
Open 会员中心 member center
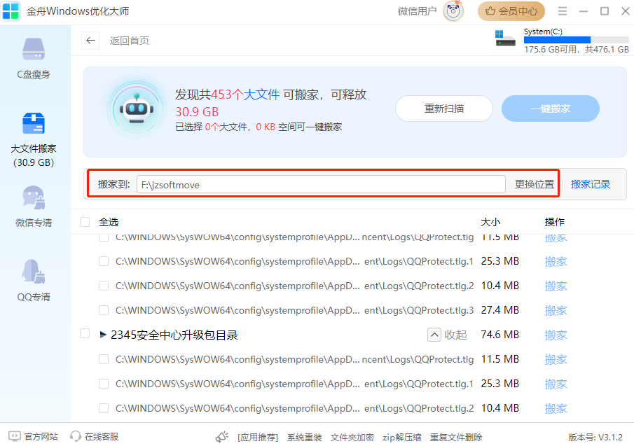pyautogui.click(x=511, y=11)
